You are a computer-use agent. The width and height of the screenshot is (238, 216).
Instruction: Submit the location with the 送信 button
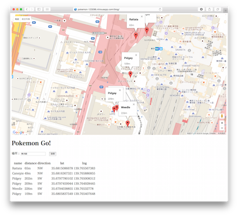click(x=53, y=154)
